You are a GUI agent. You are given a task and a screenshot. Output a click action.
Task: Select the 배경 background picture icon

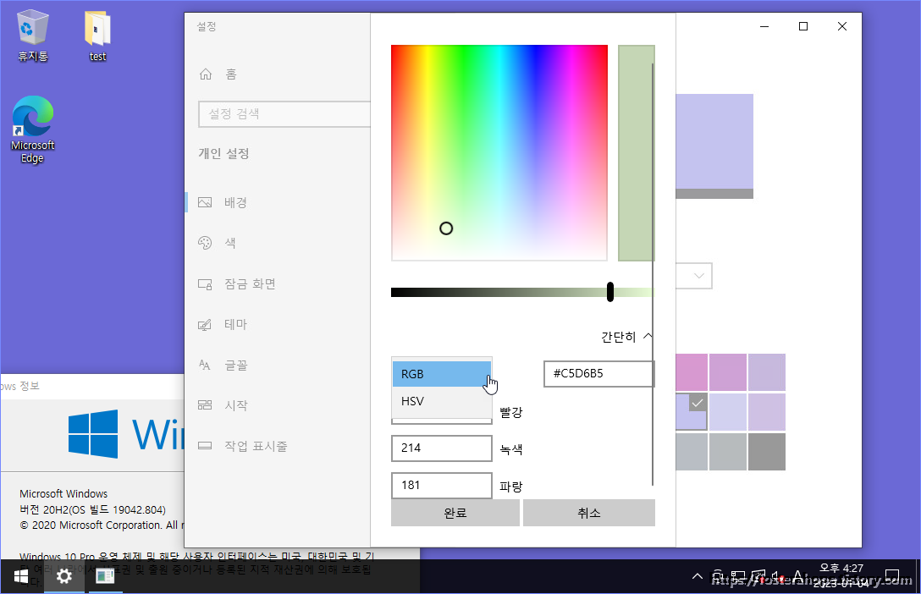pyautogui.click(x=205, y=202)
